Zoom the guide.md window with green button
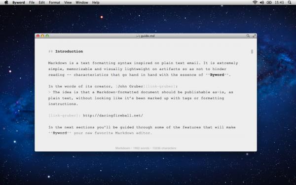Screen dimensions: 296x185 47,36
